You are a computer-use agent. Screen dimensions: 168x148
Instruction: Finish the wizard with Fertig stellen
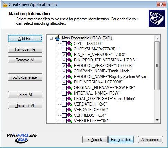[121, 140]
